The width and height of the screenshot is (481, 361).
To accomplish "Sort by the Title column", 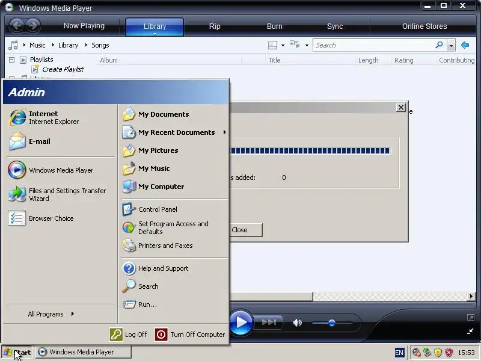I will pyautogui.click(x=310, y=60).
